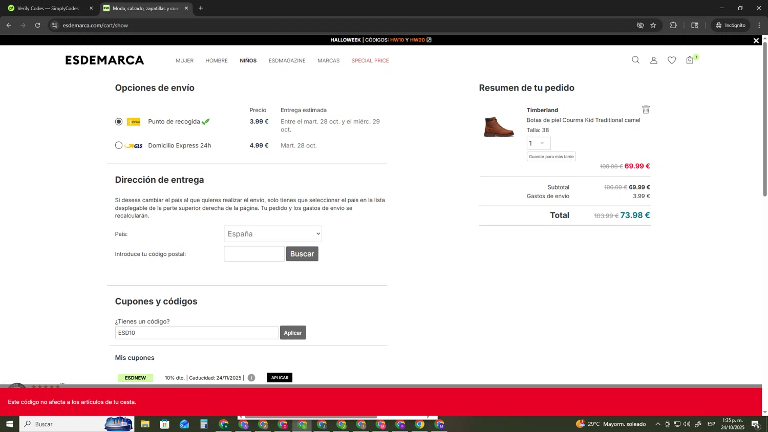Show hidden system tray icons
Viewport: 768px width, 432px height.
pos(658,424)
